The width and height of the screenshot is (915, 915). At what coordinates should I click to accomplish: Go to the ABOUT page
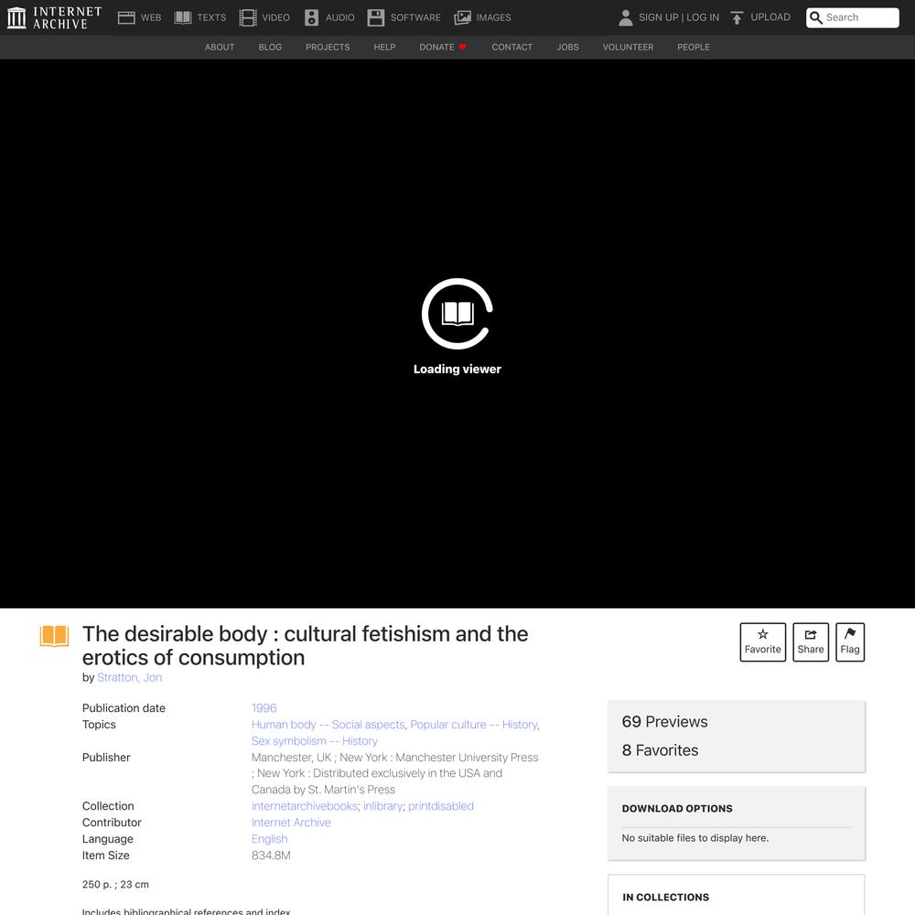[x=220, y=48]
